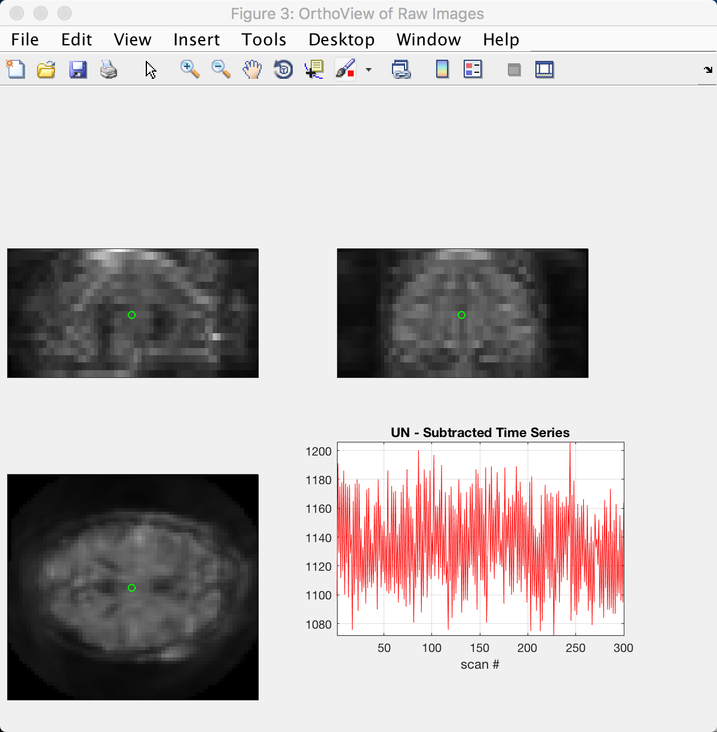Click the green marker in the sagittal view

tap(131, 315)
